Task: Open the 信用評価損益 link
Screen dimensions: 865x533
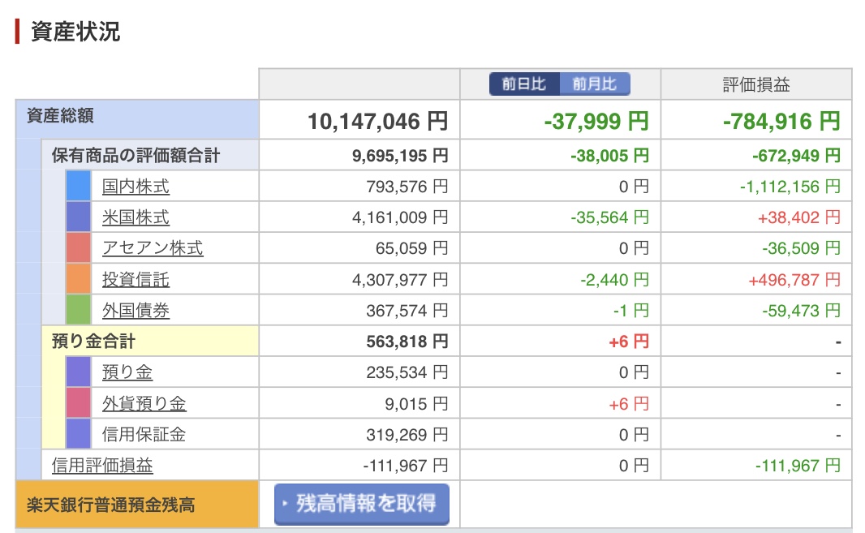Action: click(x=102, y=466)
